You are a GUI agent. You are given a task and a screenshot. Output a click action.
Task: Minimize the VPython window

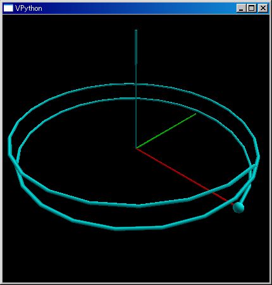point(241,8)
